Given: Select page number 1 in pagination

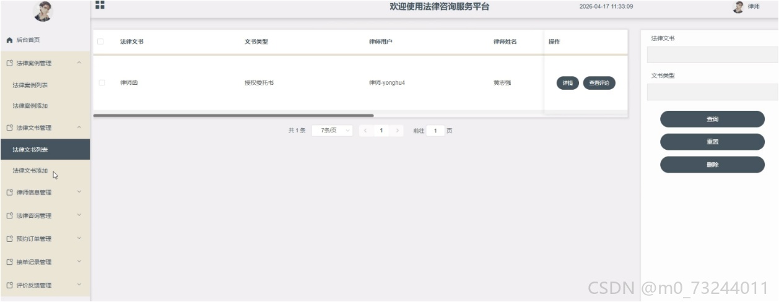Looking at the screenshot, I should pos(381,131).
